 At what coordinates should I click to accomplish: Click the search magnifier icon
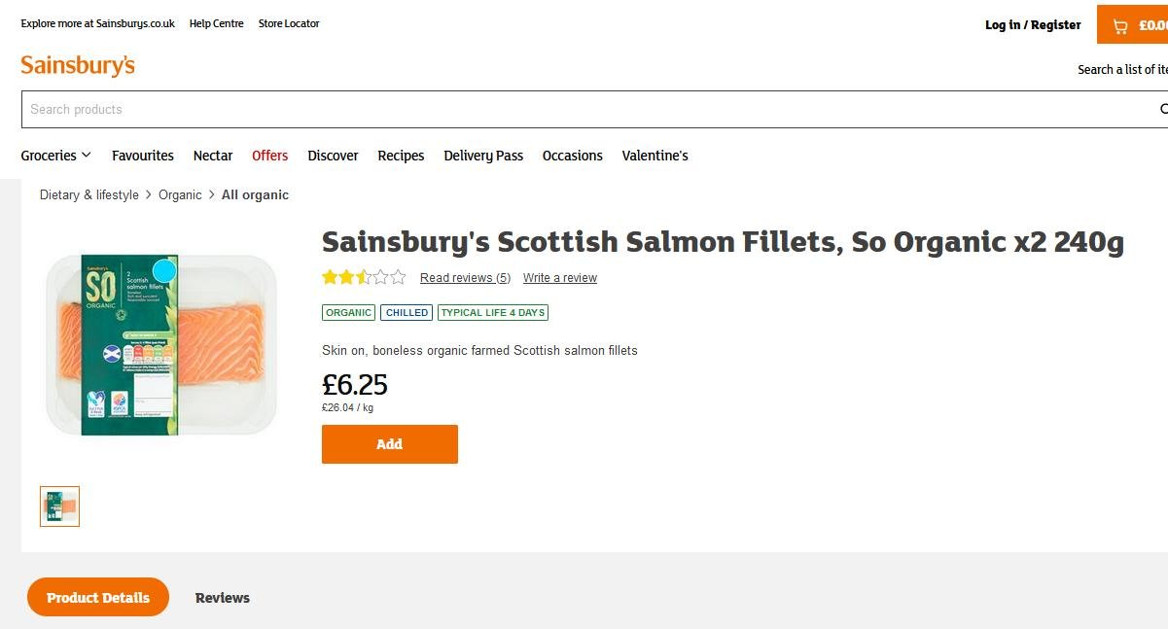tap(1163, 109)
